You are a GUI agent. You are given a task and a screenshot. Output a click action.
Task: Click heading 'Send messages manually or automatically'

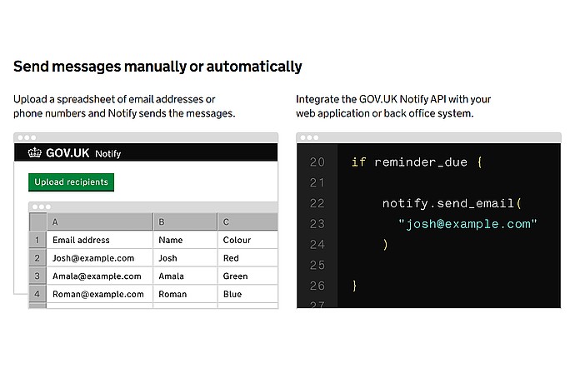click(157, 67)
